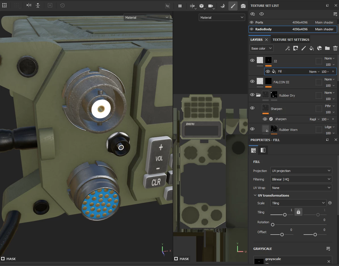The height and width of the screenshot is (266, 339).
Task: Click the add effect magic wand icon
Action: (287, 48)
